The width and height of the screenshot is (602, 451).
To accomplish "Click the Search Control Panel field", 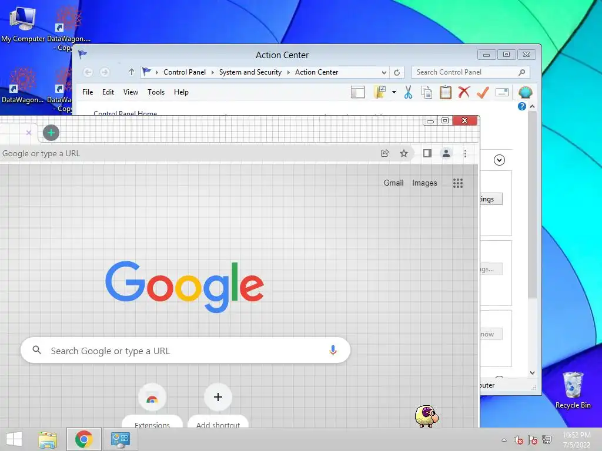I will [x=471, y=72].
